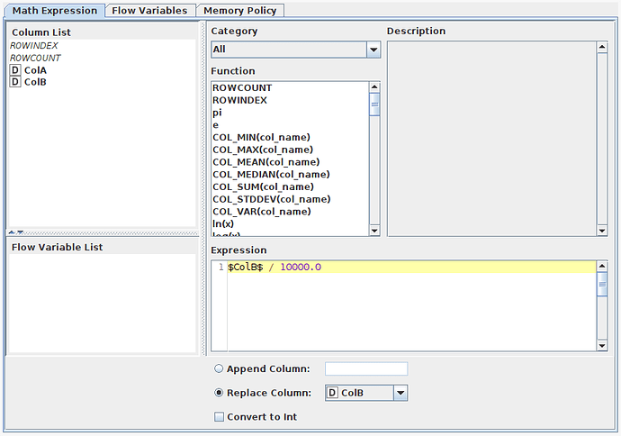
Task: Click Expression editor scroll up arrow
Action: 602,267
